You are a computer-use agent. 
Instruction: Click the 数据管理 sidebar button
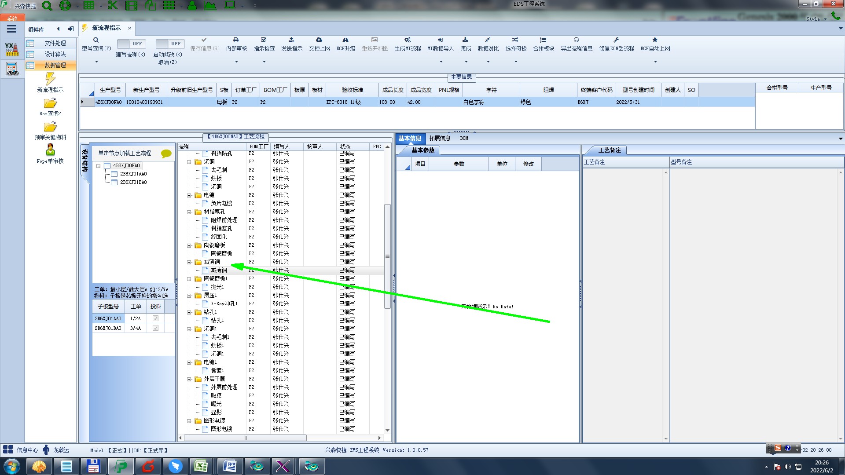[x=55, y=65]
